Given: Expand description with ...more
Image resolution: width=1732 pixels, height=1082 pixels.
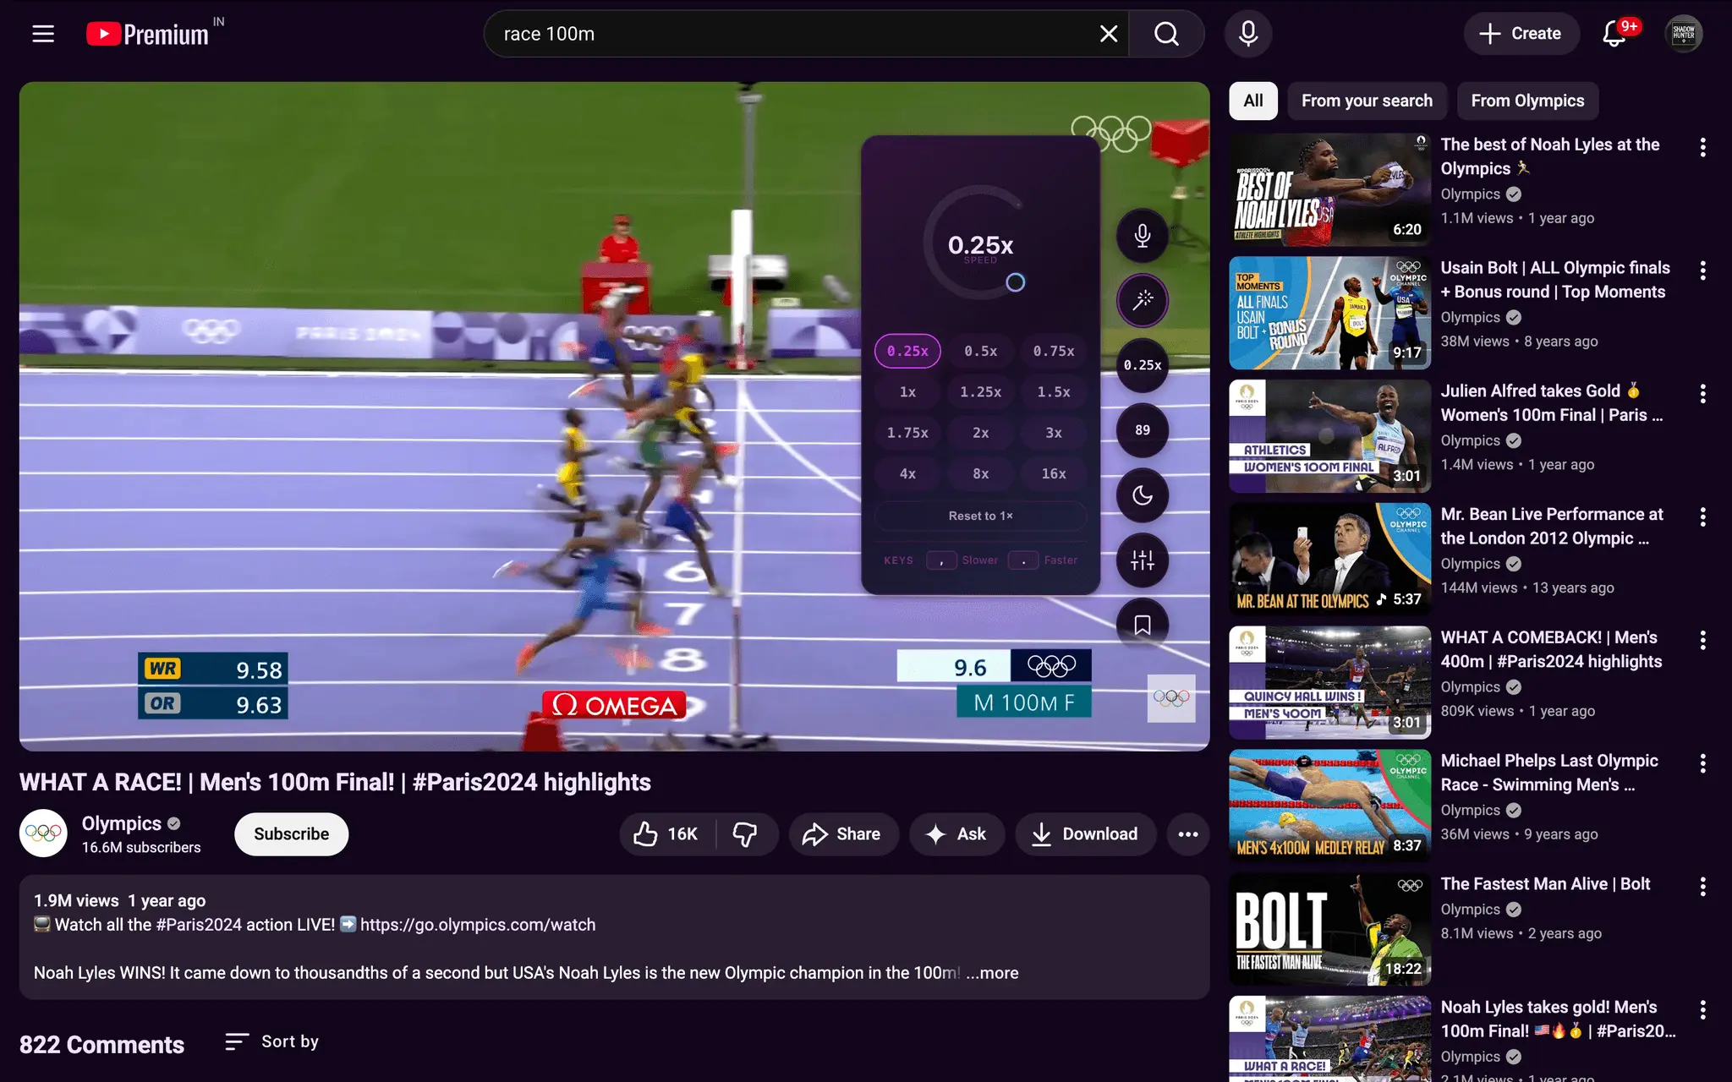Looking at the screenshot, I should tap(992, 973).
